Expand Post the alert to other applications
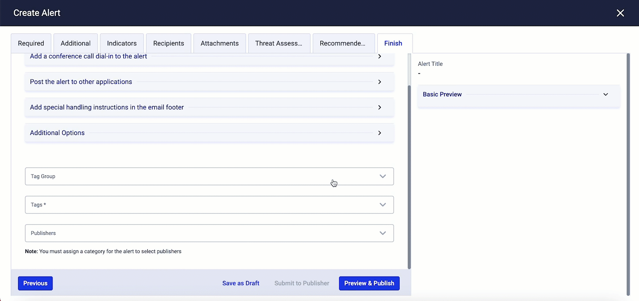 379,82
